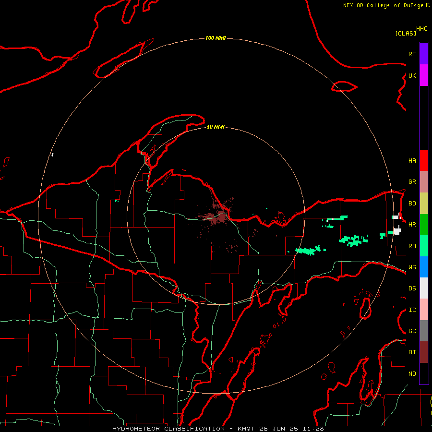Click the 26 JUN 25 date stamp

[278, 429]
